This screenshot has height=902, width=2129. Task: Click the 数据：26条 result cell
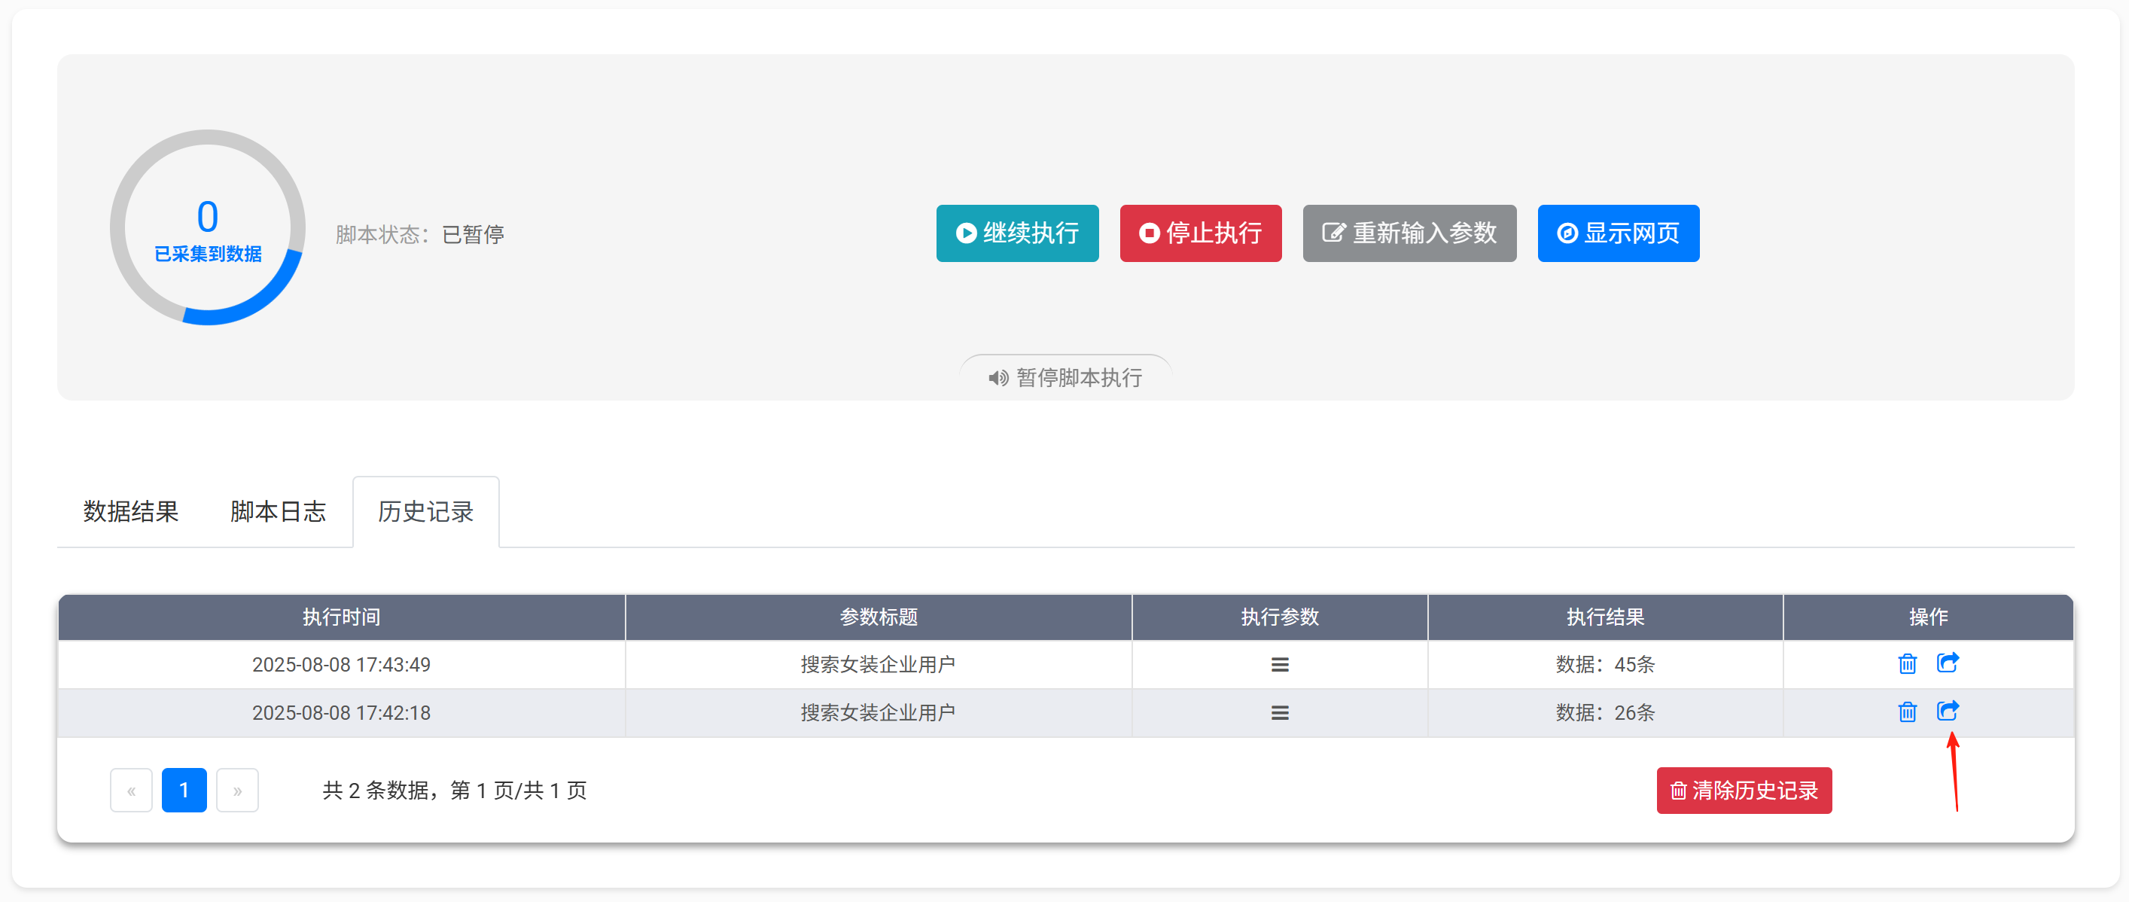[x=1605, y=713]
